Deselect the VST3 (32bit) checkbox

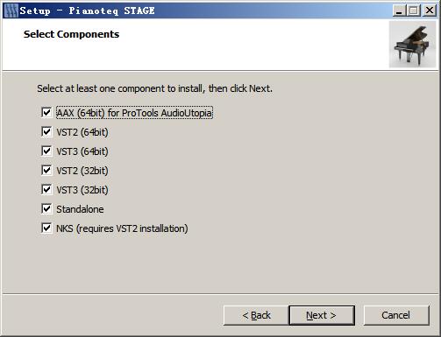(x=46, y=190)
